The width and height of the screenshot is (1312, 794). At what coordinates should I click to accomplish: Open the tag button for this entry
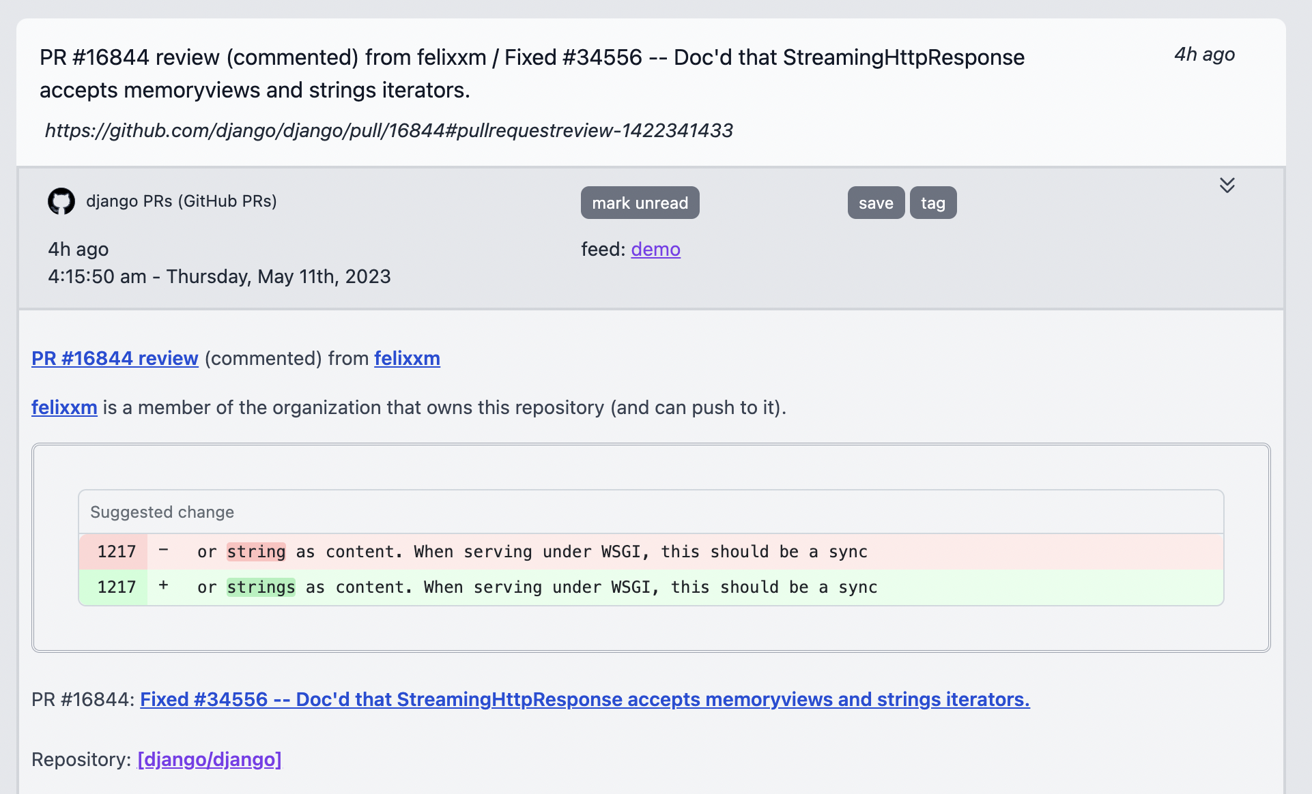pyautogui.click(x=932, y=203)
